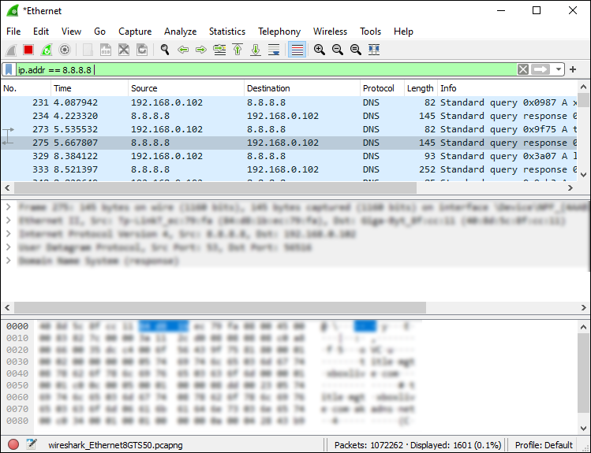
Task: Click packets count text in status bar
Action: (x=417, y=444)
